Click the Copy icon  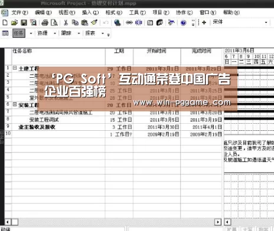[75, 22]
